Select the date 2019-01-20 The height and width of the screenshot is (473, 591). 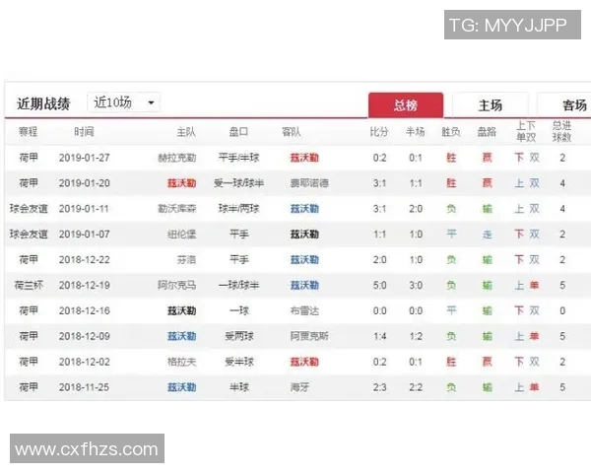(x=85, y=183)
